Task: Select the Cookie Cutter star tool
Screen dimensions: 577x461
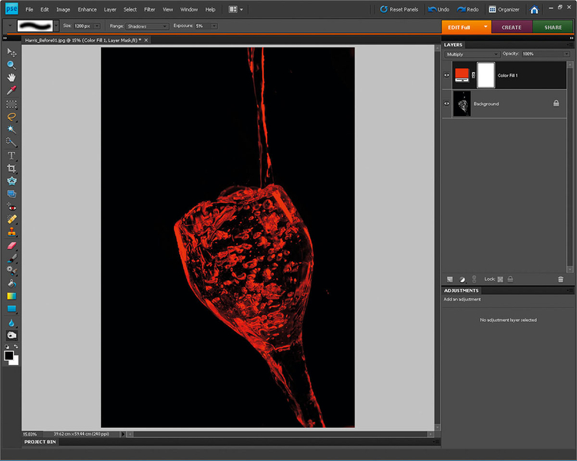Action: (12, 181)
